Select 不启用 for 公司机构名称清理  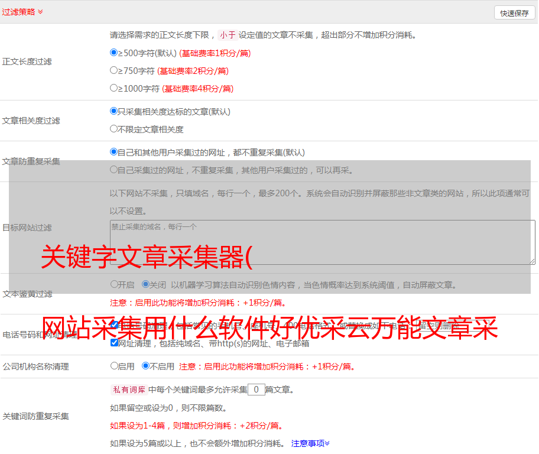coord(146,366)
